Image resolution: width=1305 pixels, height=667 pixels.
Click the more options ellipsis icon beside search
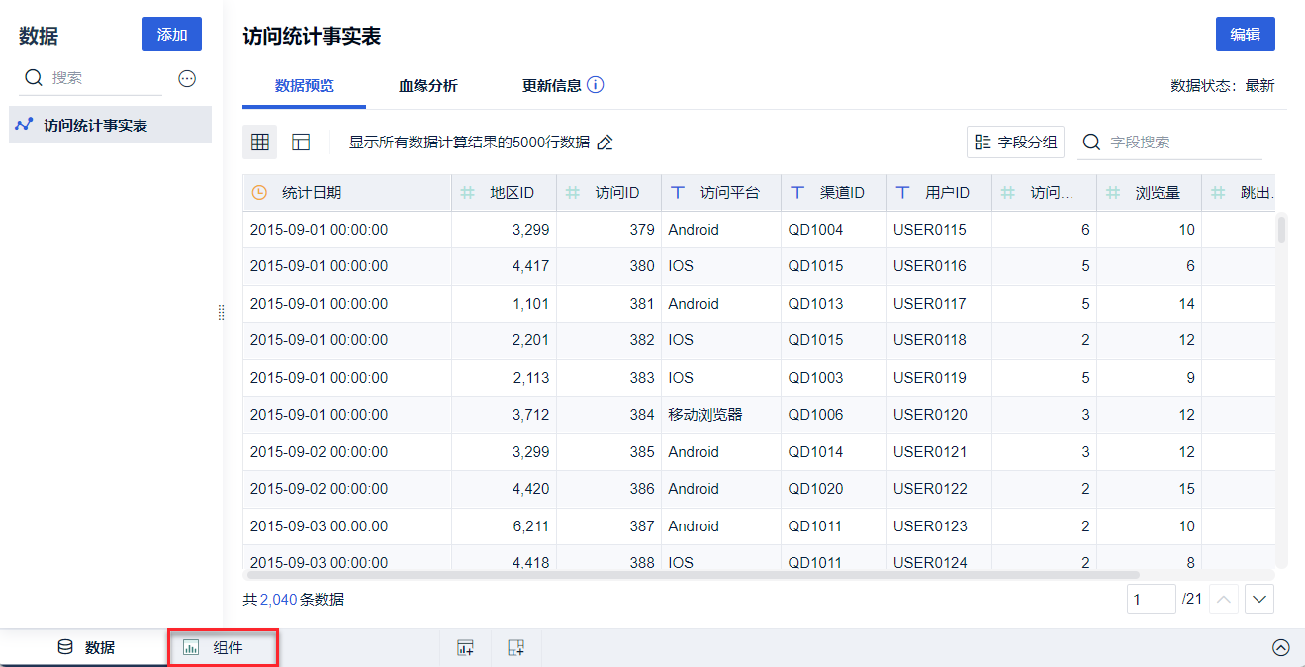point(187,78)
